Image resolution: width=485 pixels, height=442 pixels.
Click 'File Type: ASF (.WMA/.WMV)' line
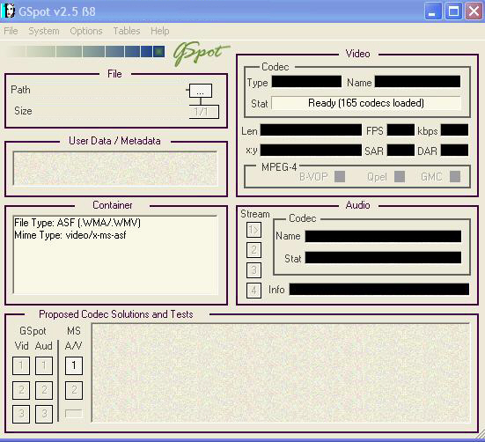click(77, 223)
